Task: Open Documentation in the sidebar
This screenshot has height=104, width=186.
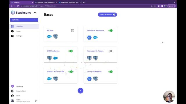Action: pyautogui.click(x=21, y=91)
